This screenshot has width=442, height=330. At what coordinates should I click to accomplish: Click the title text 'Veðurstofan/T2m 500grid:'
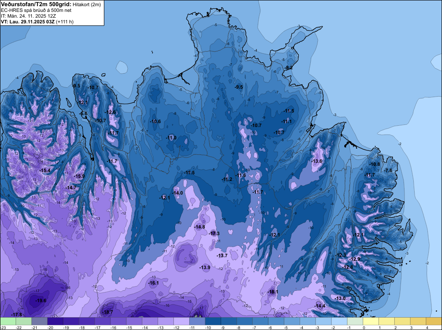(36, 4)
